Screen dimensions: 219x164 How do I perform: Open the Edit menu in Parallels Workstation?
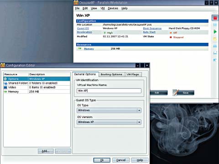(85, 9)
